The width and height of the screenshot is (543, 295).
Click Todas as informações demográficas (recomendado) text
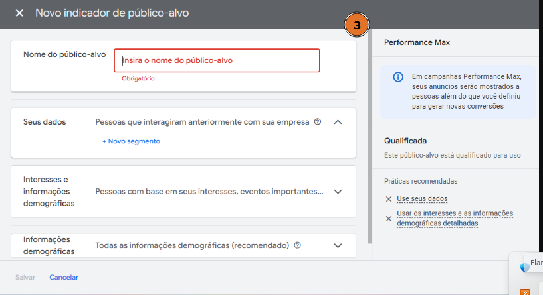point(192,245)
